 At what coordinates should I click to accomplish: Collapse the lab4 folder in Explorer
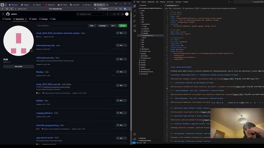point(143,22)
